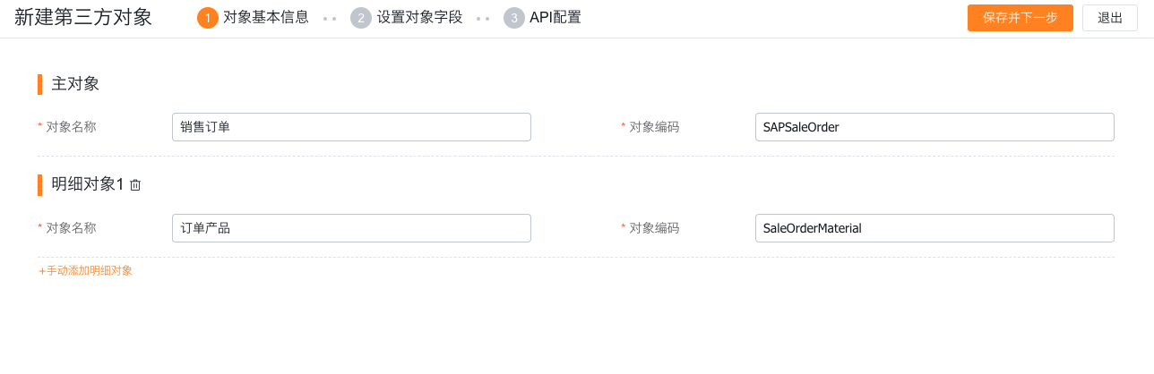Click 新建第三方对象 page title
The height and width of the screenshot is (374, 1154).
pos(83,17)
